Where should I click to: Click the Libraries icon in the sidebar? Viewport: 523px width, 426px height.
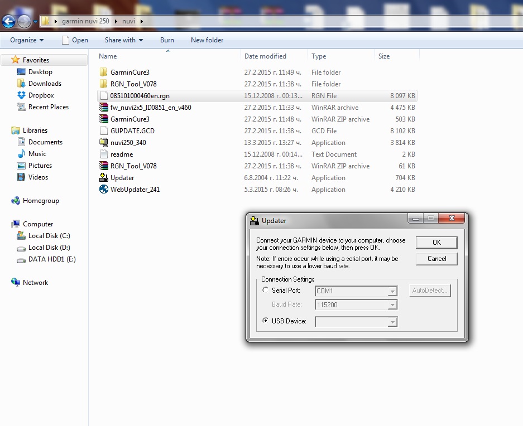[x=15, y=130]
